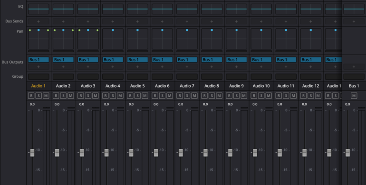The image size is (366, 185).
Task: Mute the Bus 1 channel
Action: click(x=354, y=95)
